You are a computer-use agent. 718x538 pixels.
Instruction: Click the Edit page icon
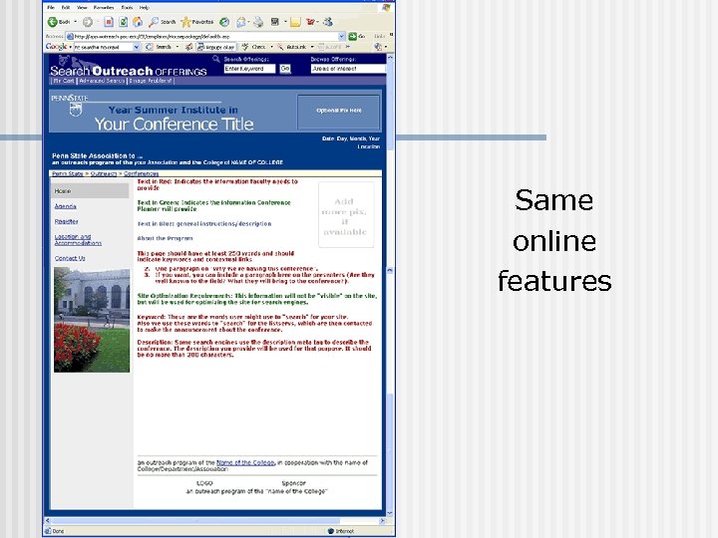[x=275, y=22]
